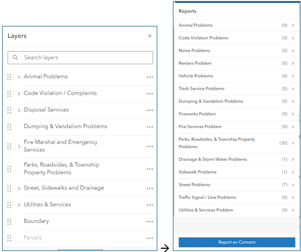
Task: Expand Fire Marshal and Emergency Services group
Action: coord(19,146)
